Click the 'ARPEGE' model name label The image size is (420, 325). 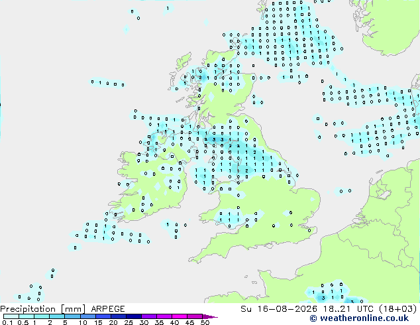point(108,309)
